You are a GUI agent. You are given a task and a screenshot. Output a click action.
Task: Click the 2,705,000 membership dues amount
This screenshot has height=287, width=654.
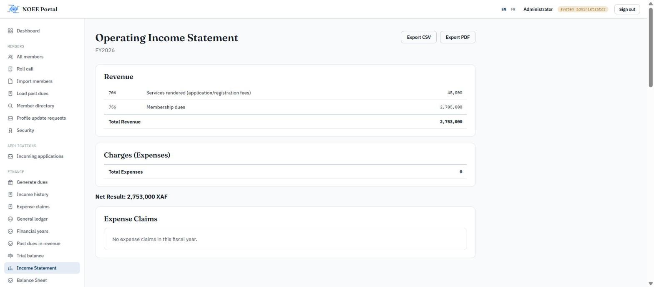451,107
